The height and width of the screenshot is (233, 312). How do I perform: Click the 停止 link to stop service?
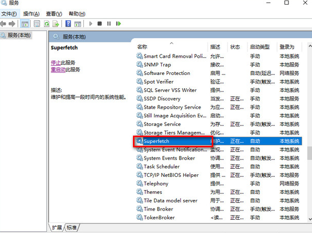[56, 62]
